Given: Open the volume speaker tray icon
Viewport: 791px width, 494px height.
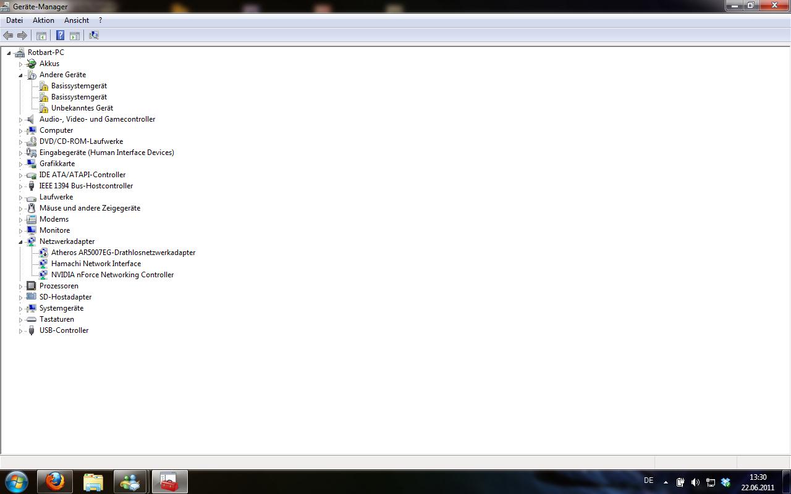Looking at the screenshot, I should click(x=695, y=482).
